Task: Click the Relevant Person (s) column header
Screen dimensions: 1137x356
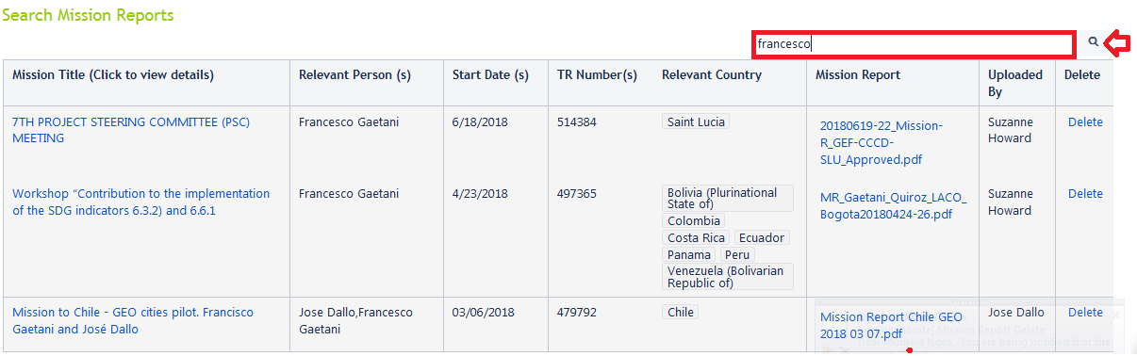Action: [x=354, y=75]
